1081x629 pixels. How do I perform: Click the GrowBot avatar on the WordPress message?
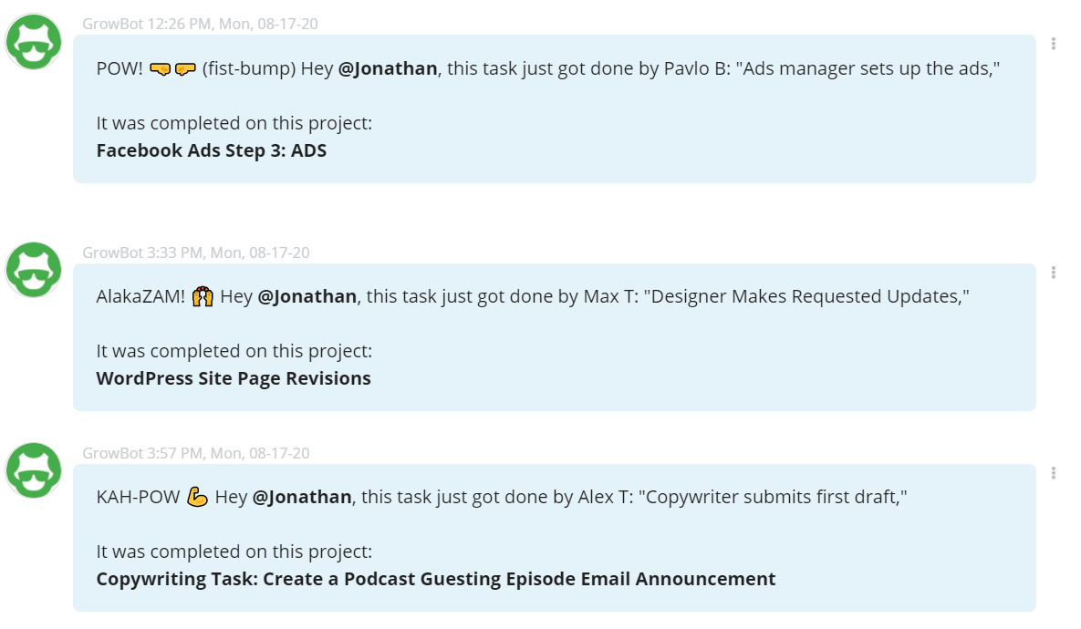click(33, 270)
